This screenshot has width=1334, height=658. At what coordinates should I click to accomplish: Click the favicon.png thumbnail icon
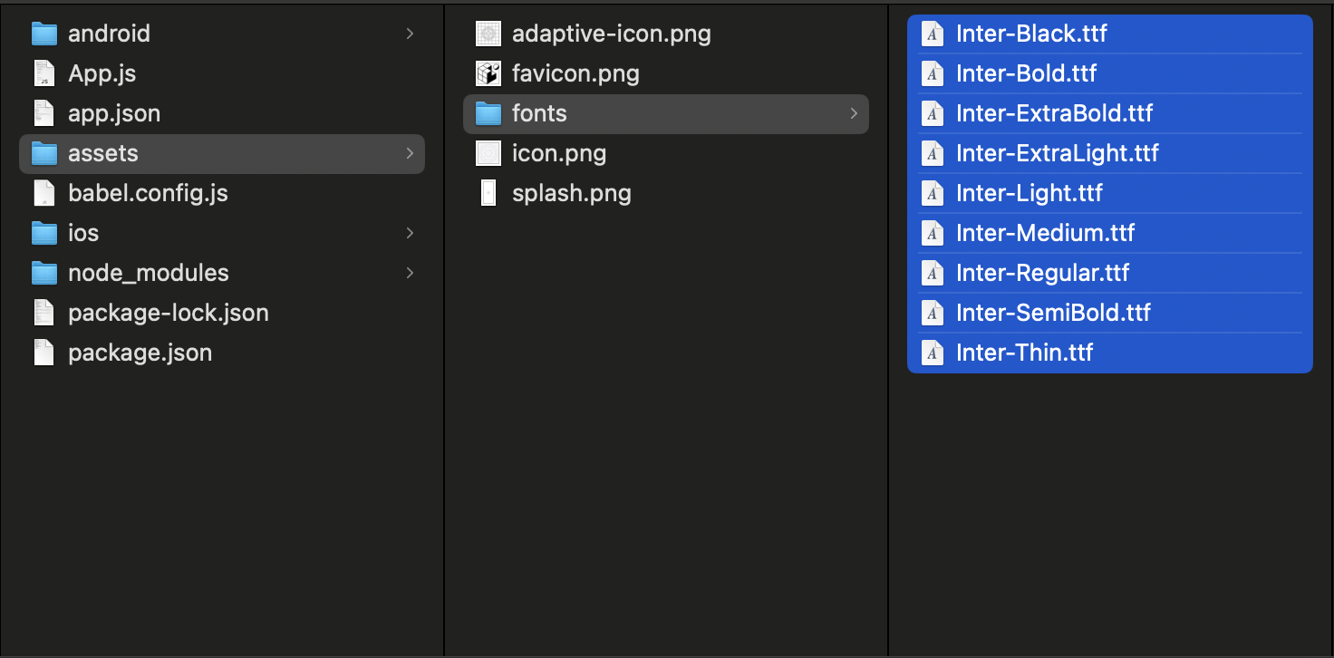[x=488, y=73]
